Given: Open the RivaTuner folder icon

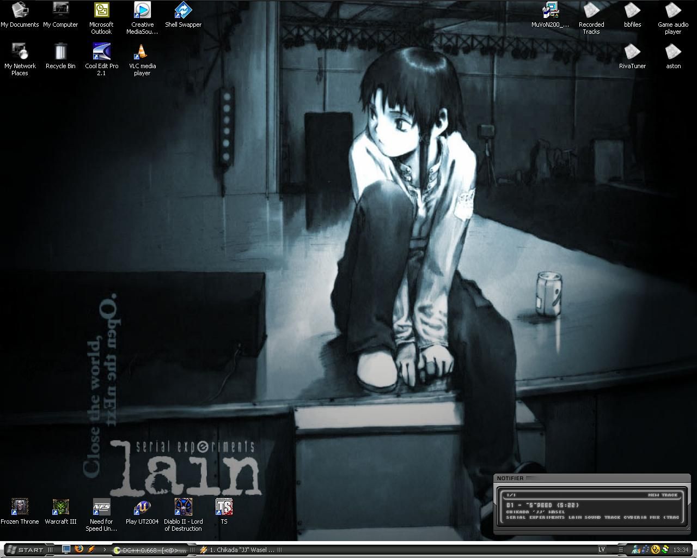Looking at the screenshot, I should tap(632, 56).
